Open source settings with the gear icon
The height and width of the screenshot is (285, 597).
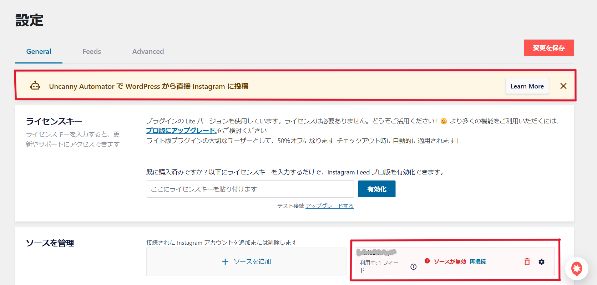[541, 262]
